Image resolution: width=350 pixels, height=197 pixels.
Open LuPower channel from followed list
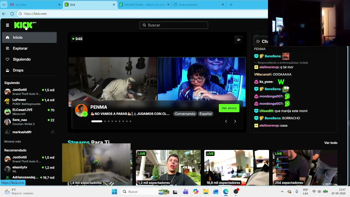29,102
